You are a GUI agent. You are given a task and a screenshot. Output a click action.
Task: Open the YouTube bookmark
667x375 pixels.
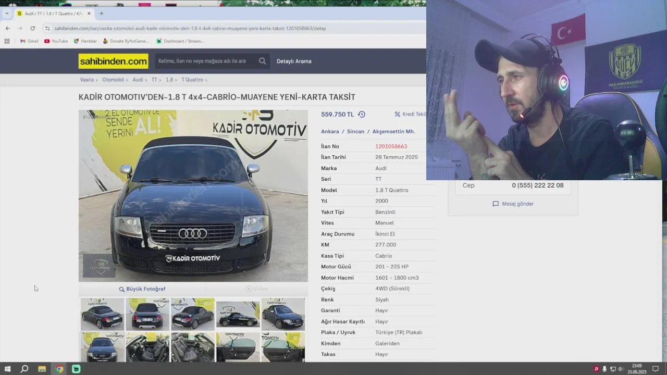(56, 41)
